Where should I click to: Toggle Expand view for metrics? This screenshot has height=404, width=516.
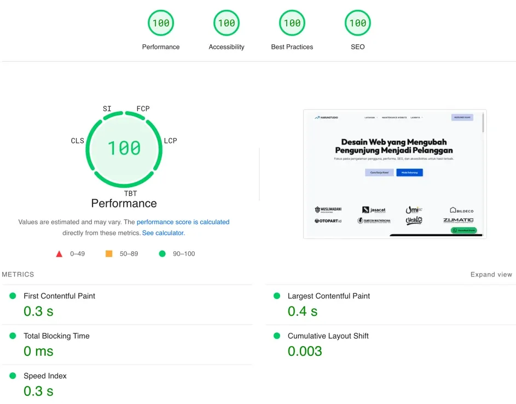[491, 274]
